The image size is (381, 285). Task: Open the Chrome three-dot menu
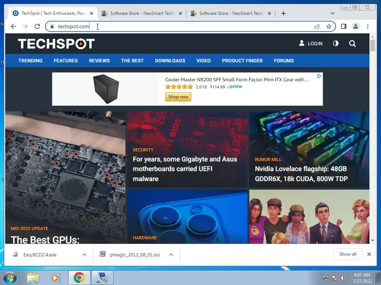(368, 26)
